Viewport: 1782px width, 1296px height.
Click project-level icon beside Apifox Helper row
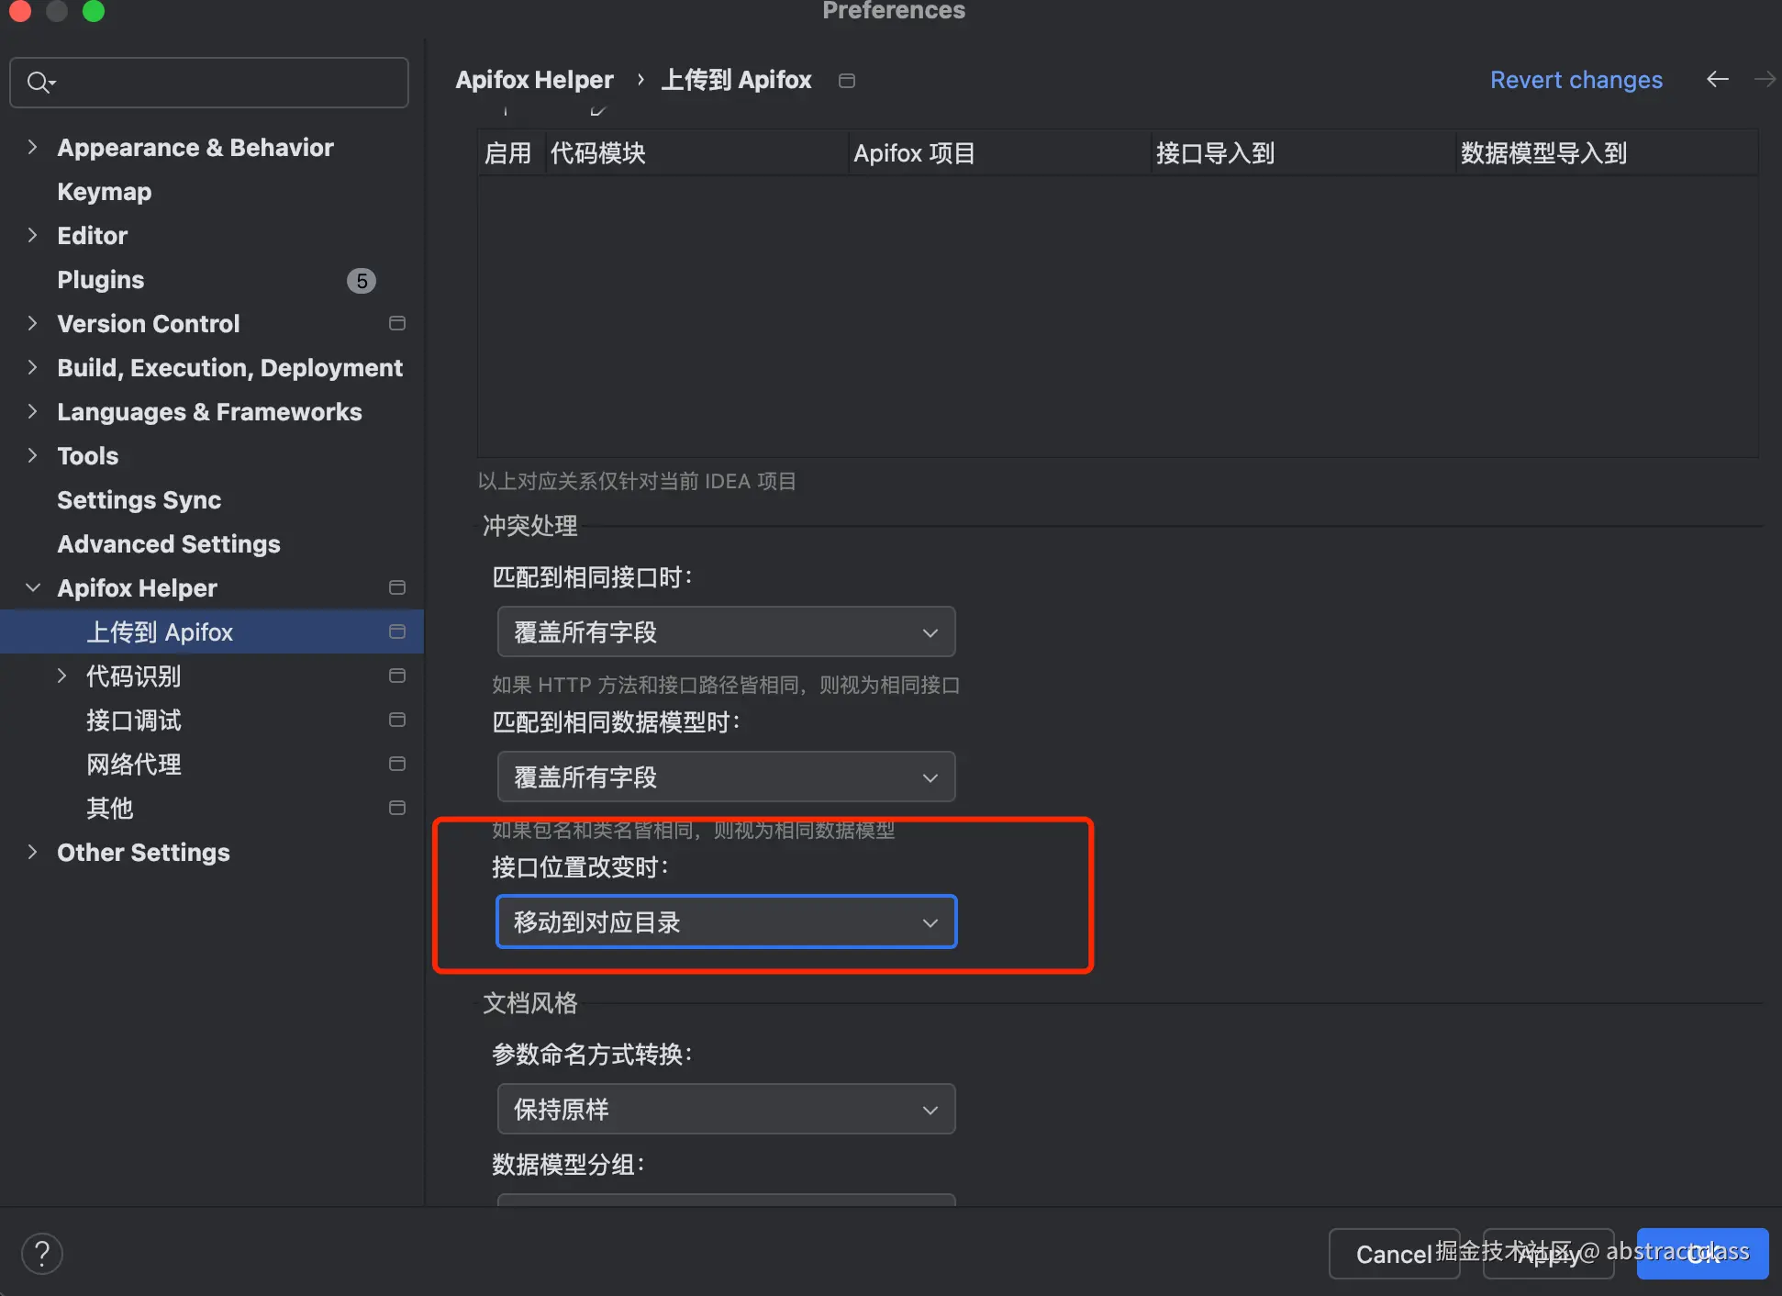click(397, 587)
